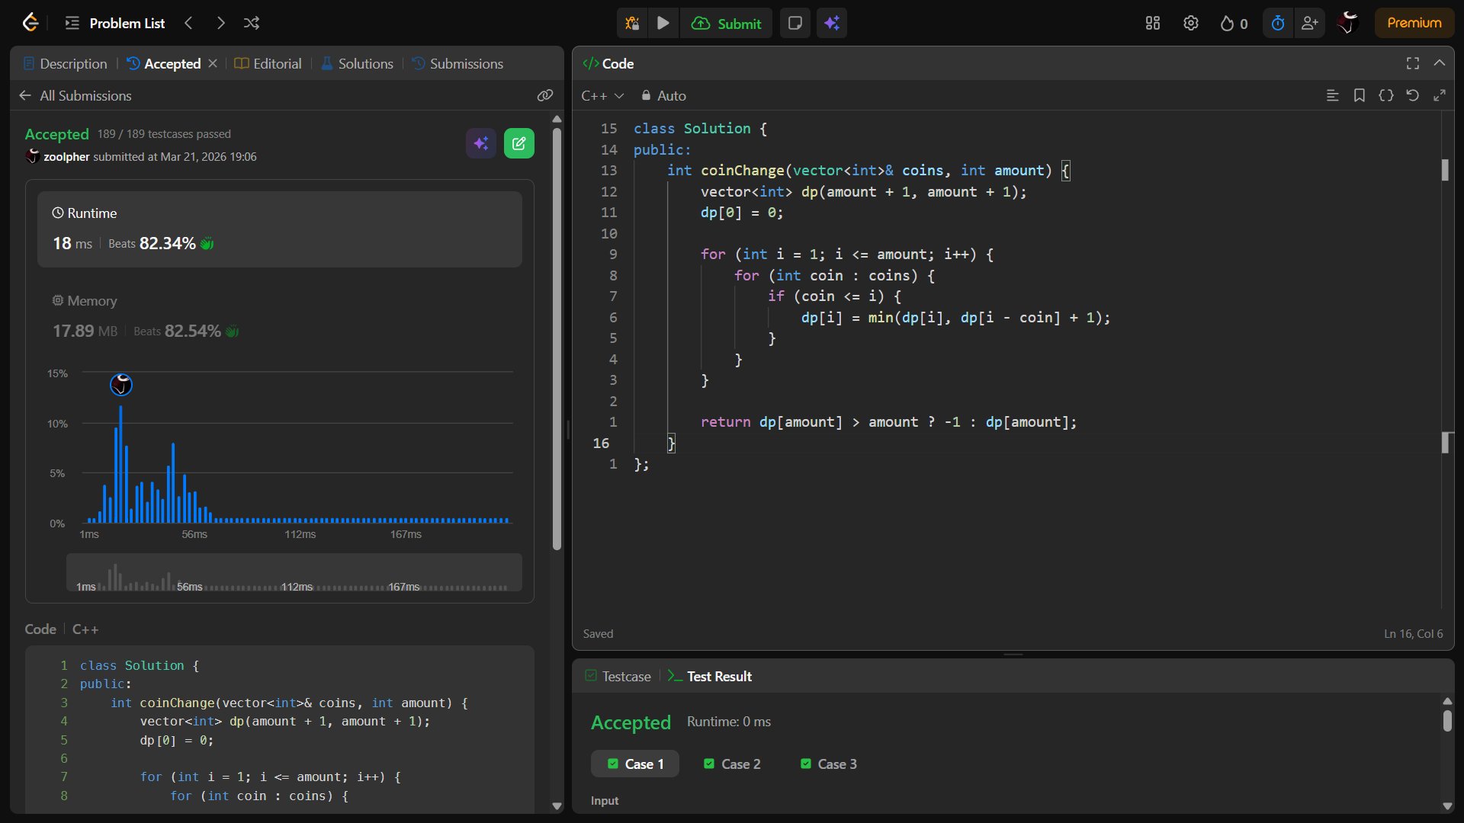The height and width of the screenshot is (823, 1464).
Task: Run the code with play button
Action: coord(663,23)
